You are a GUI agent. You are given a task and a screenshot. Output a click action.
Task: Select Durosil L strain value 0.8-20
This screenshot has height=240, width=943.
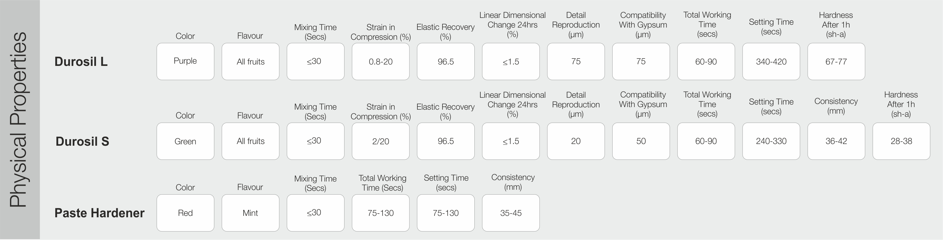pos(381,62)
